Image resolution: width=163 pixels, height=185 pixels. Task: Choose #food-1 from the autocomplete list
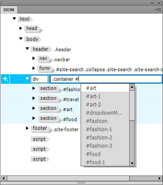pyautogui.click(x=105, y=162)
